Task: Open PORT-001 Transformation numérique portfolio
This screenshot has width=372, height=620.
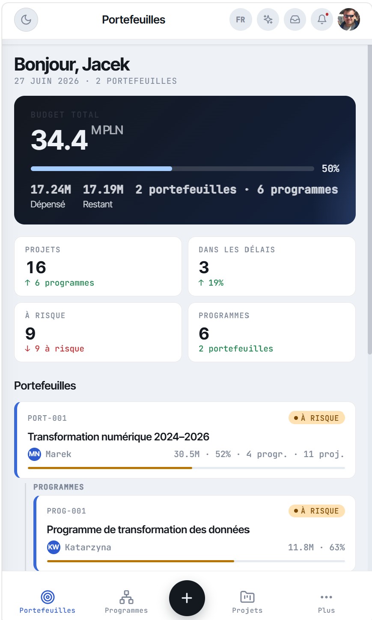Action: click(x=185, y=440)
